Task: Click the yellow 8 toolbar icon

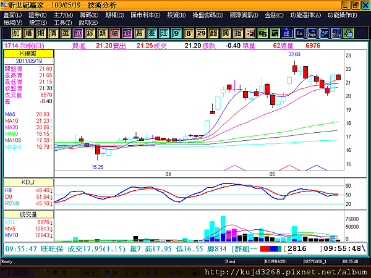Action: [189, 33]
